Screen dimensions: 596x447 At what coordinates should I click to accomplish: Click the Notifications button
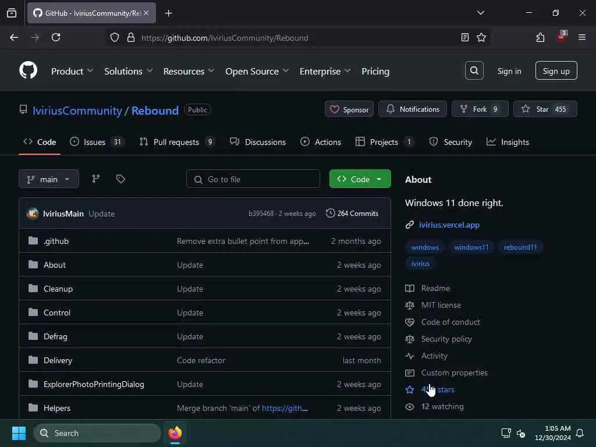pyautogui.click(x=413, y=109)
